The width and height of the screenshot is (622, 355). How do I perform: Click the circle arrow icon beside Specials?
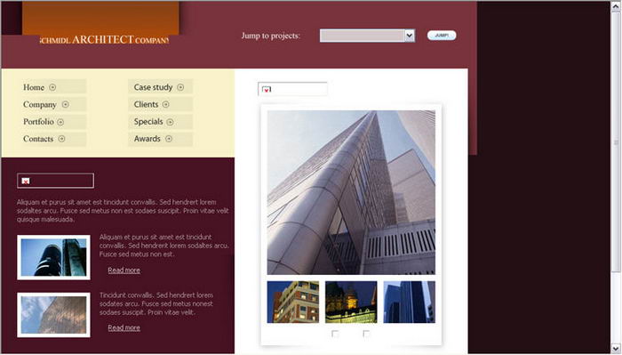(170, 122)
